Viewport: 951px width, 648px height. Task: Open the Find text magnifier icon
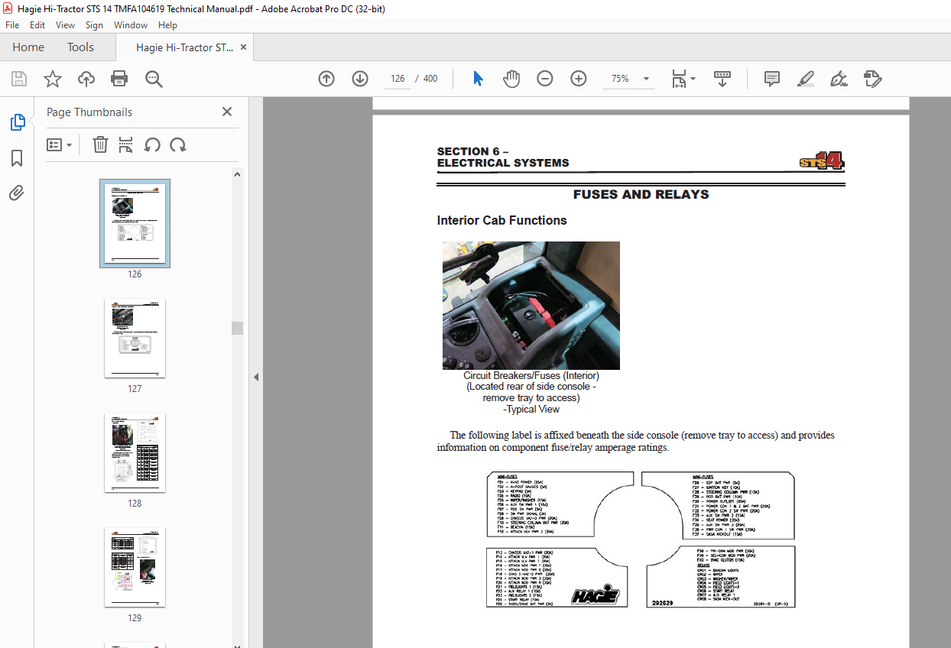(x=154, y=79)
